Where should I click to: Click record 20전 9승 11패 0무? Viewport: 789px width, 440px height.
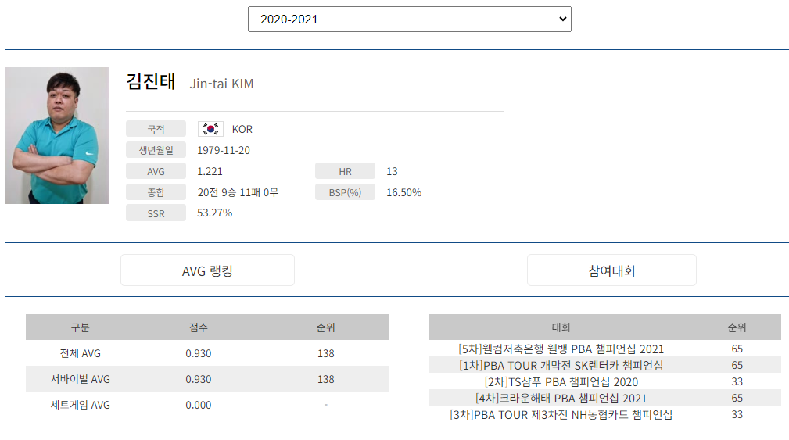click(238, 192)
